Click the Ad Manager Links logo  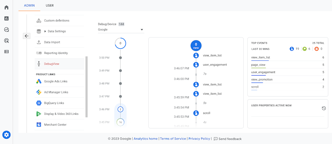[x=39, y=92]
